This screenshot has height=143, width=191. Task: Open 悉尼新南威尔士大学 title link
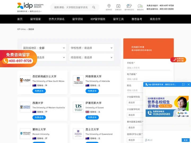[x=44, y=76]
